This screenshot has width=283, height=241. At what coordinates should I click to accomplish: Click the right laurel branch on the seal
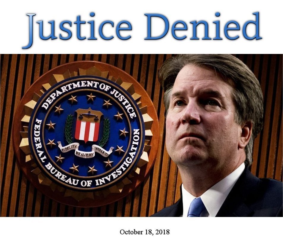click(x=105, y=132)
